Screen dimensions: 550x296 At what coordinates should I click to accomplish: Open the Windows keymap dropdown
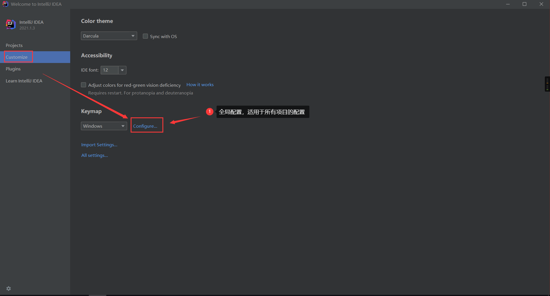[x=104, y=126]
